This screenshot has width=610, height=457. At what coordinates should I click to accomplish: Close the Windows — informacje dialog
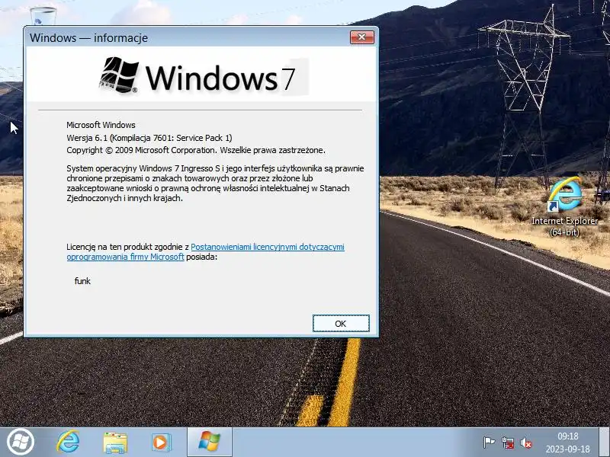tap(361, 37)
